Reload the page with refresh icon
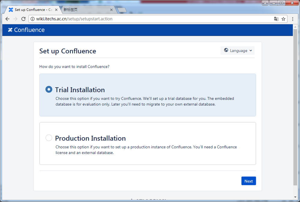Image resolution: width=300 pixels, height=202 pixels. point(23,19)
